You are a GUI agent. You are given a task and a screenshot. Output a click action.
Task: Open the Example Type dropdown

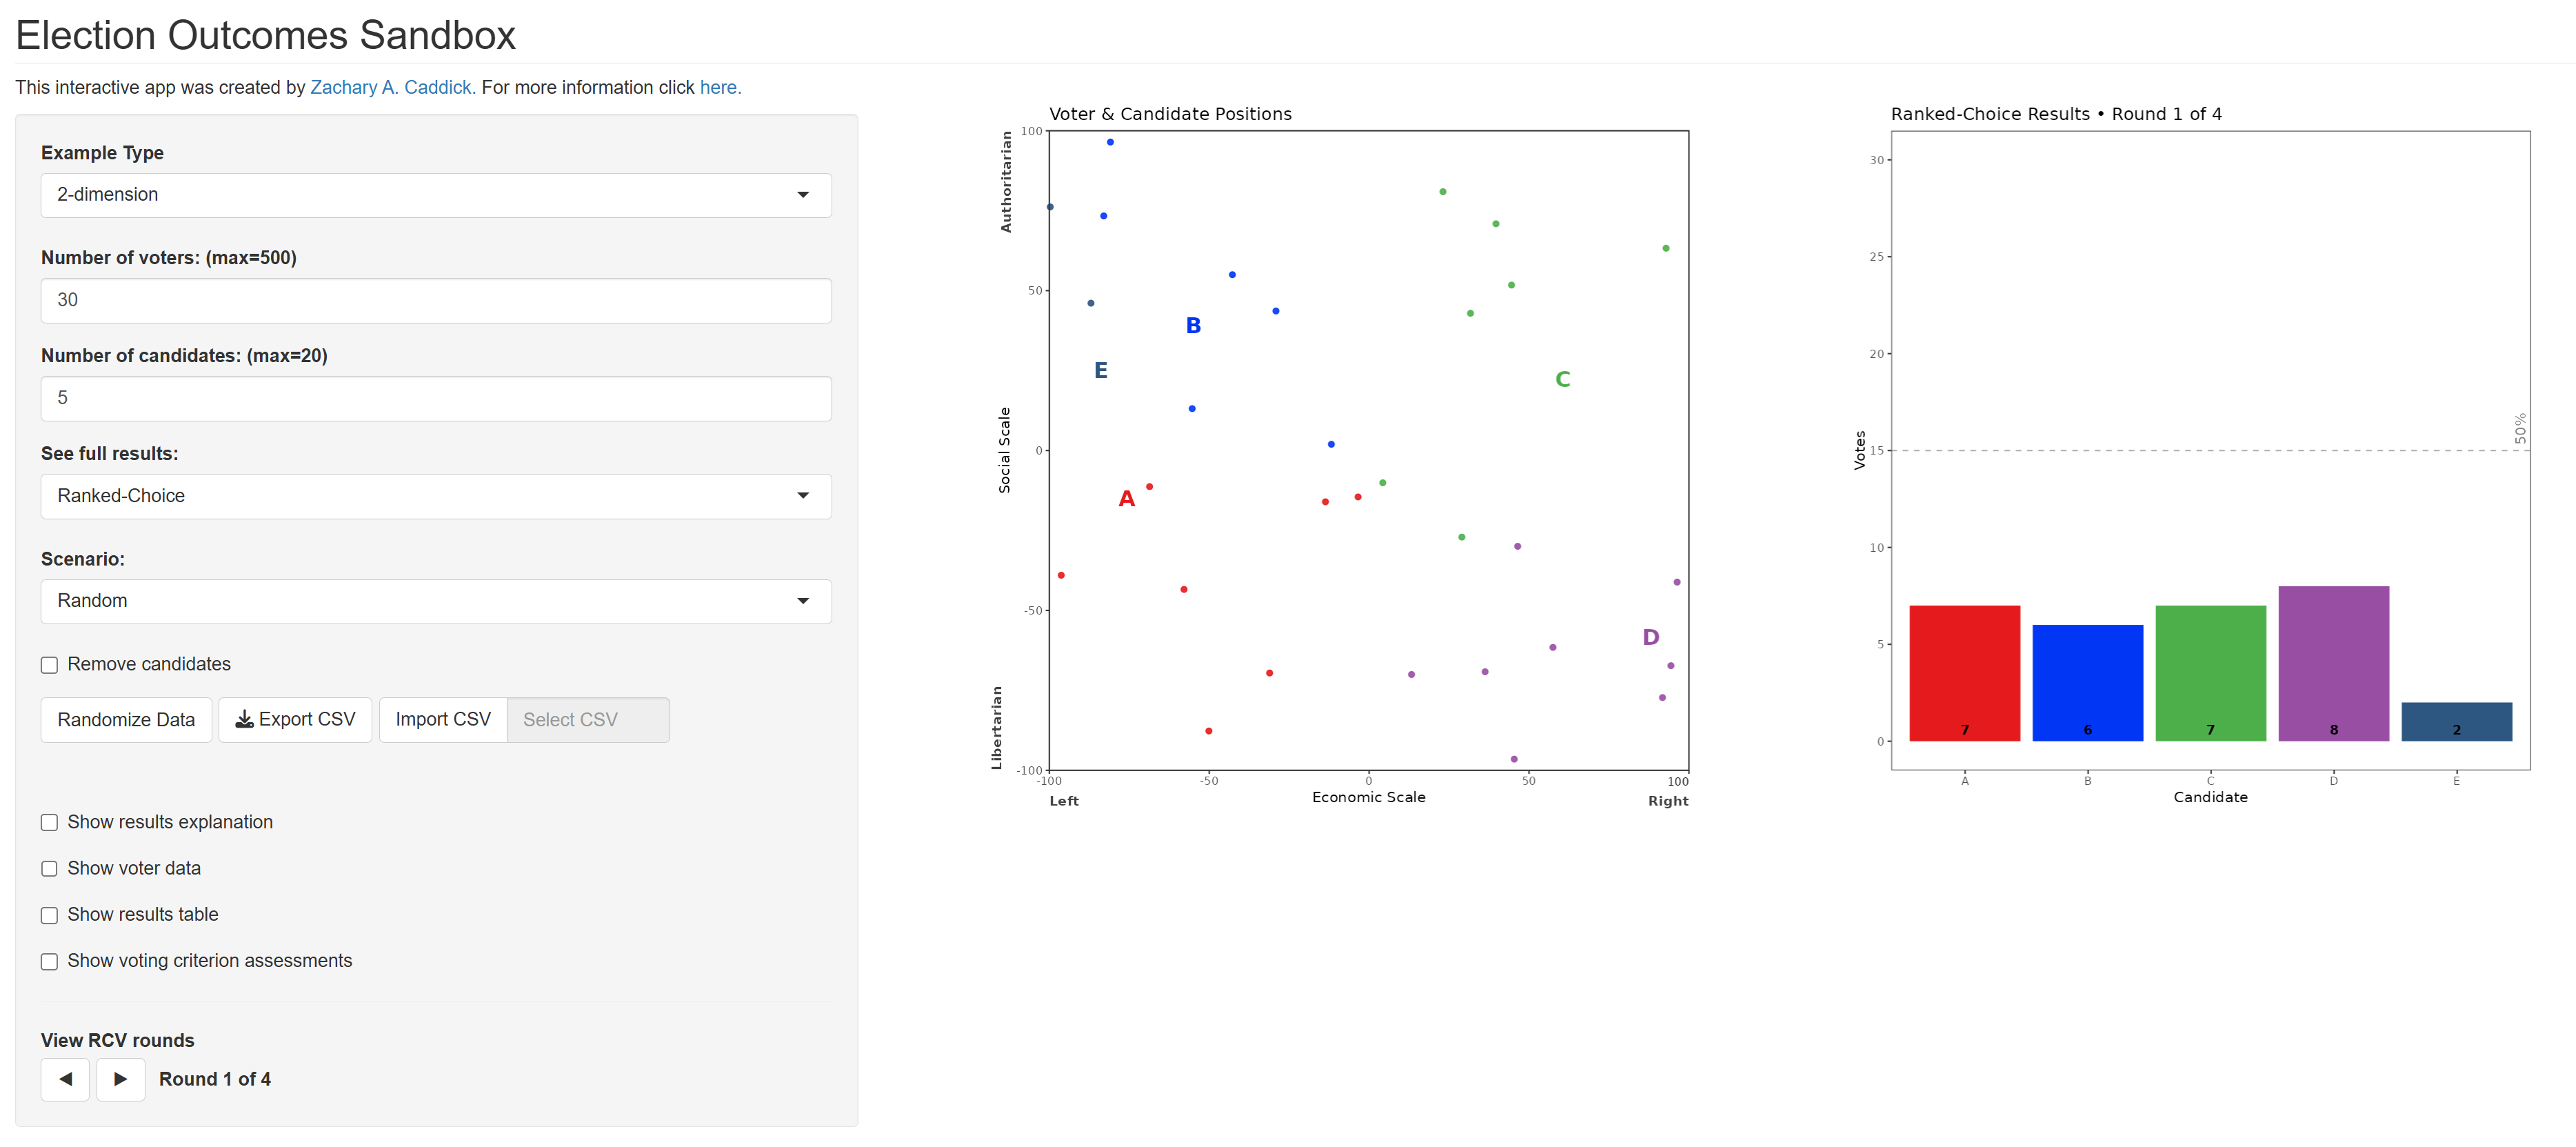tap(435, 195)
